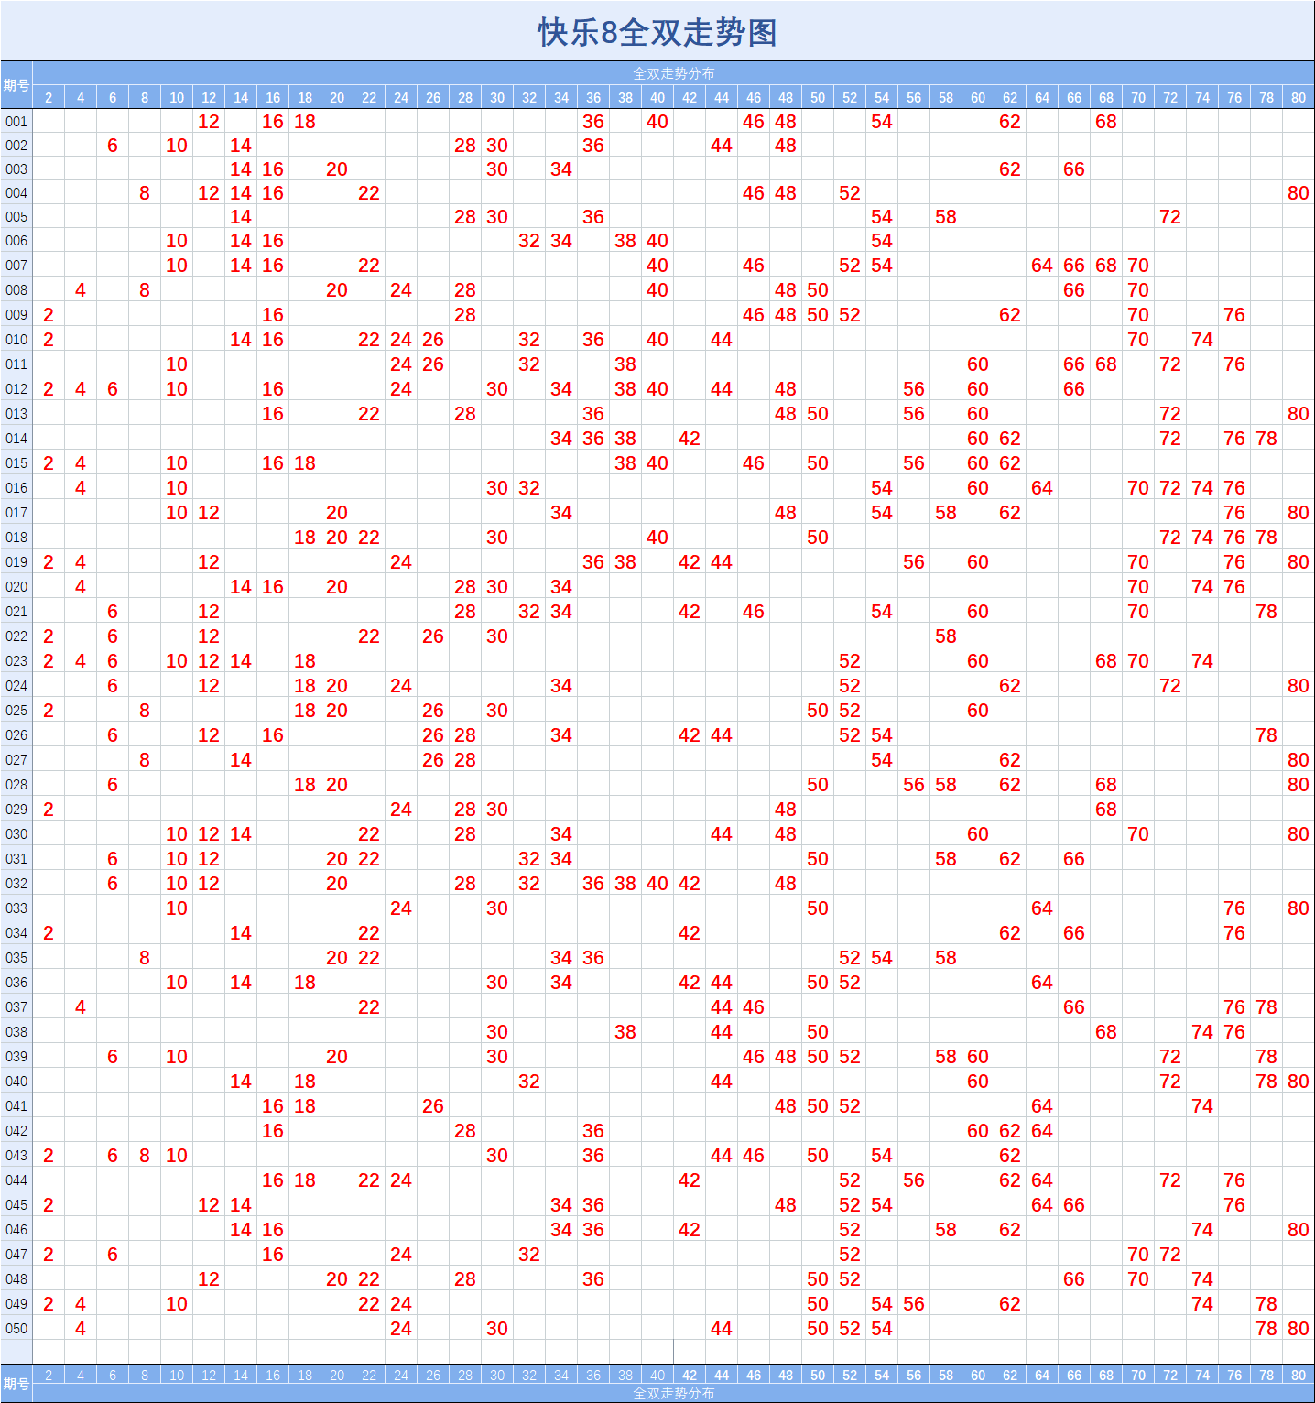Click number 64 in row 033

coord(1042,908)
